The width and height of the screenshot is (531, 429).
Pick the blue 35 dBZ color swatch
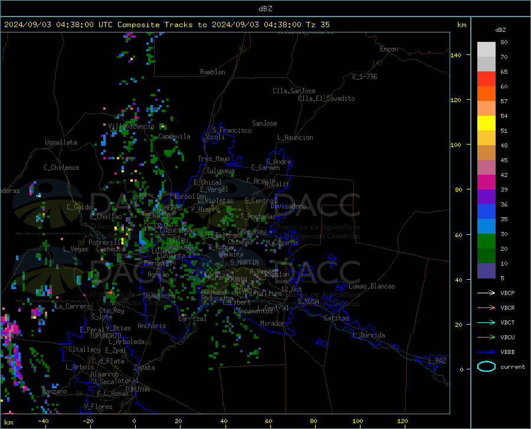click(x=486, y=212)
